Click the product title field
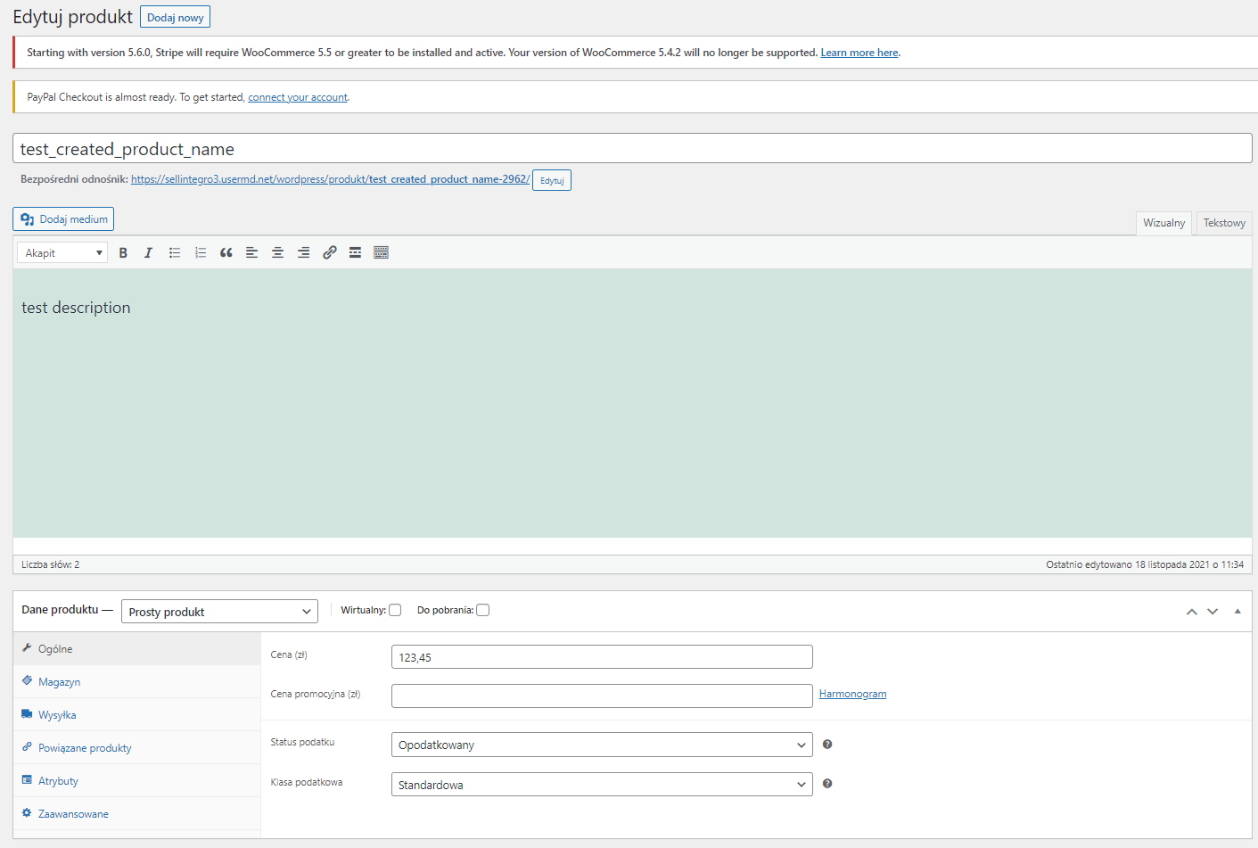 point(632,149)
